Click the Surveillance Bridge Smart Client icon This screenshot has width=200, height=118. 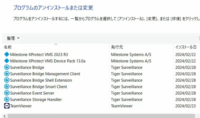click(7, 86)
